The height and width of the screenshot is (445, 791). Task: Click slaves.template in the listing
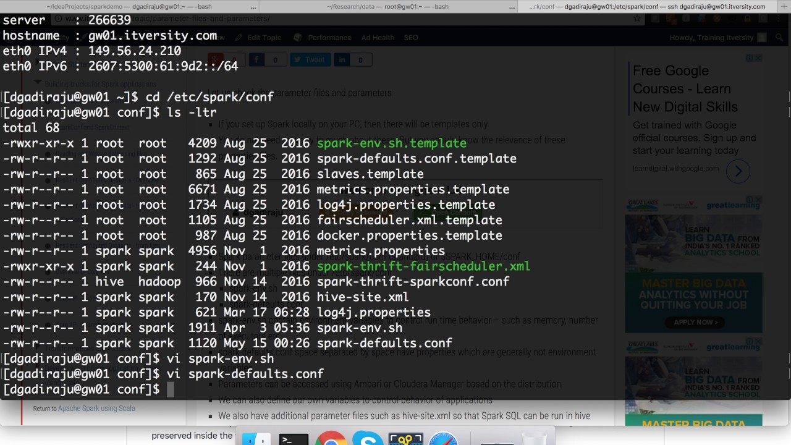pyautogui.click(x=370, y=174)
